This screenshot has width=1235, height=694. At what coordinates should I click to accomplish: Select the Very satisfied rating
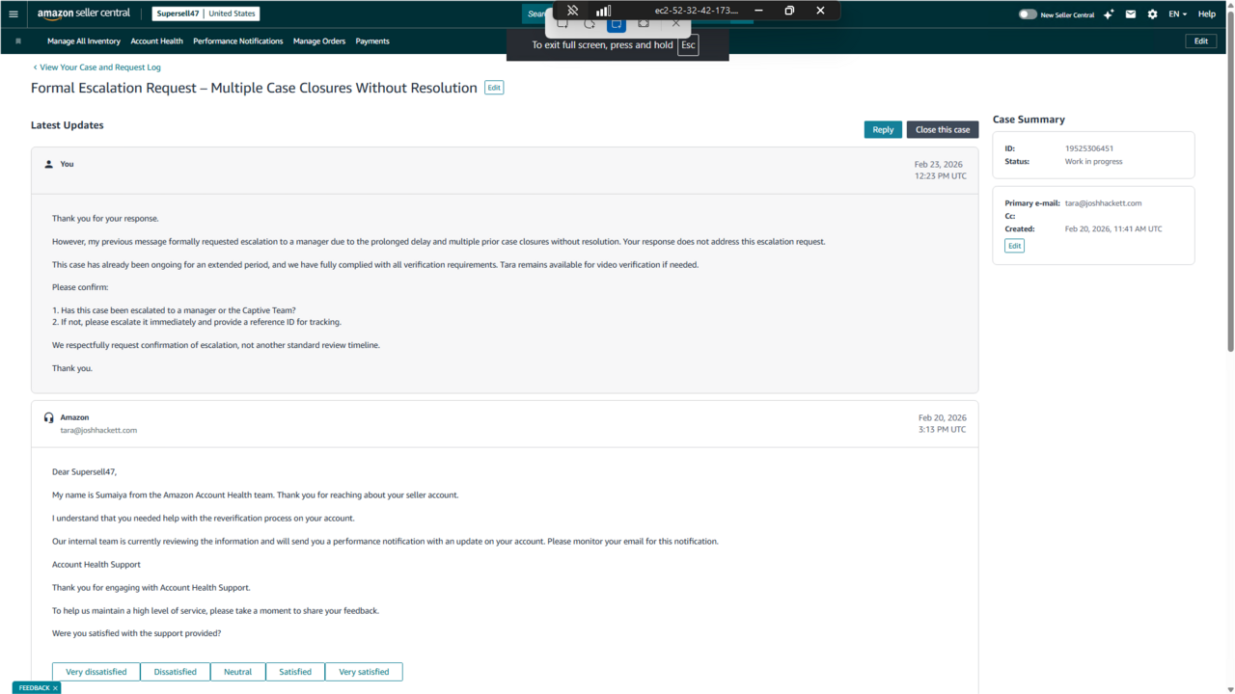tap(364, 672)
